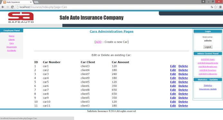The image size is (223, 120).
Task: Open Accidents in Employee Panel
Action: pyautogui.click(x=12, y=51)
